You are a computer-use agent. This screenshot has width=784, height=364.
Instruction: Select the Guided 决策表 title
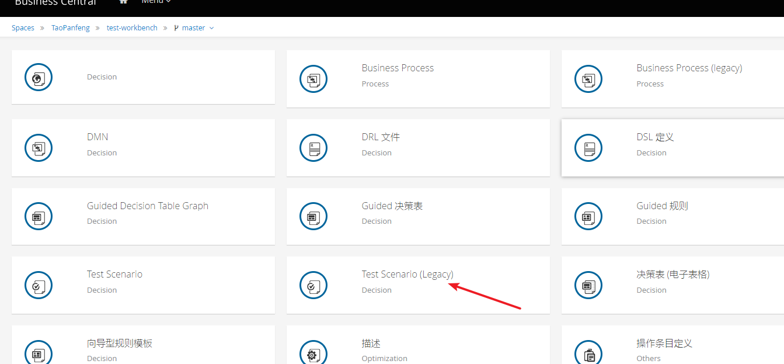pos(392,206)
